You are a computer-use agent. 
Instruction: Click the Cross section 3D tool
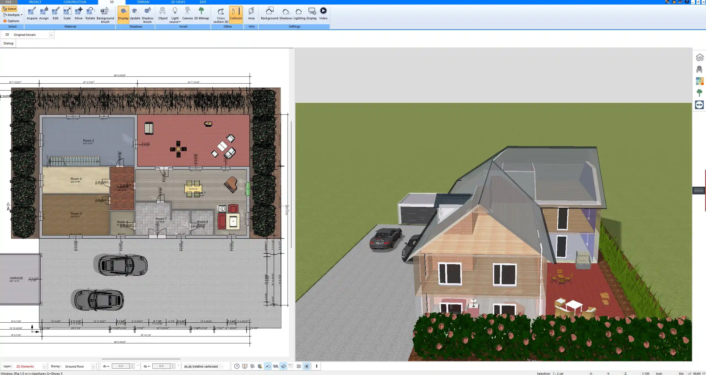click(221, 15)
